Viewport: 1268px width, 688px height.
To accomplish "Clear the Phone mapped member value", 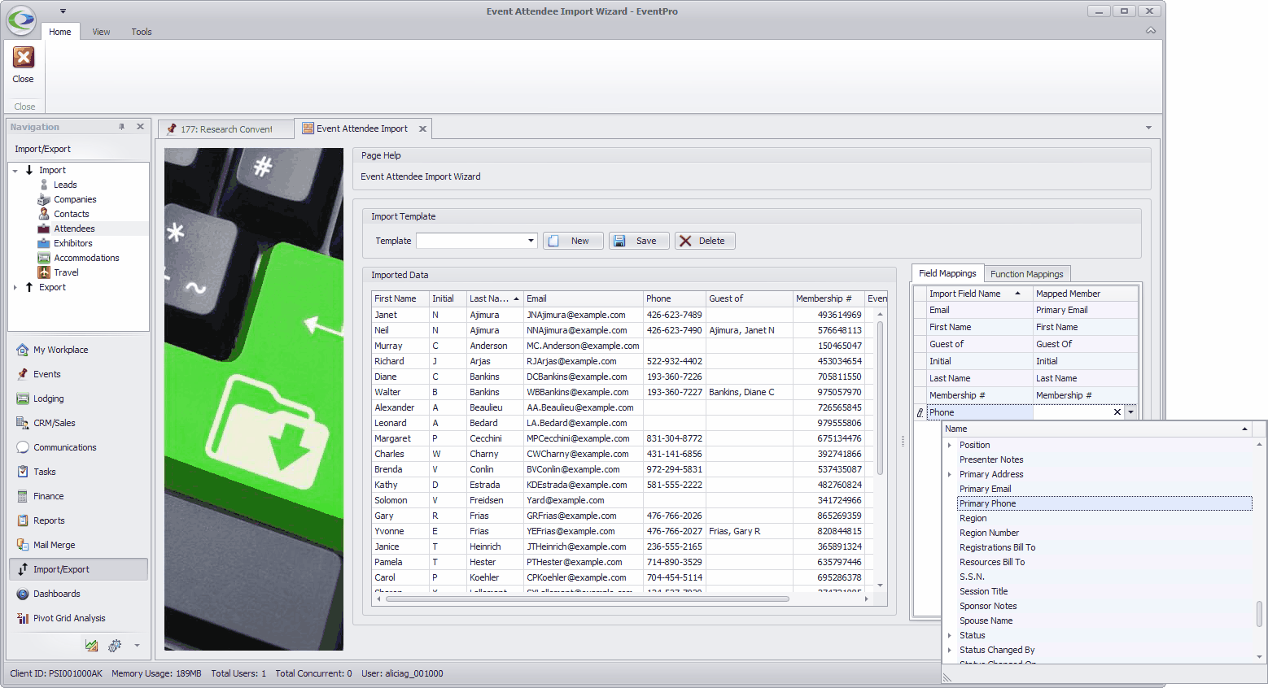I will [x=1117, y=412].
